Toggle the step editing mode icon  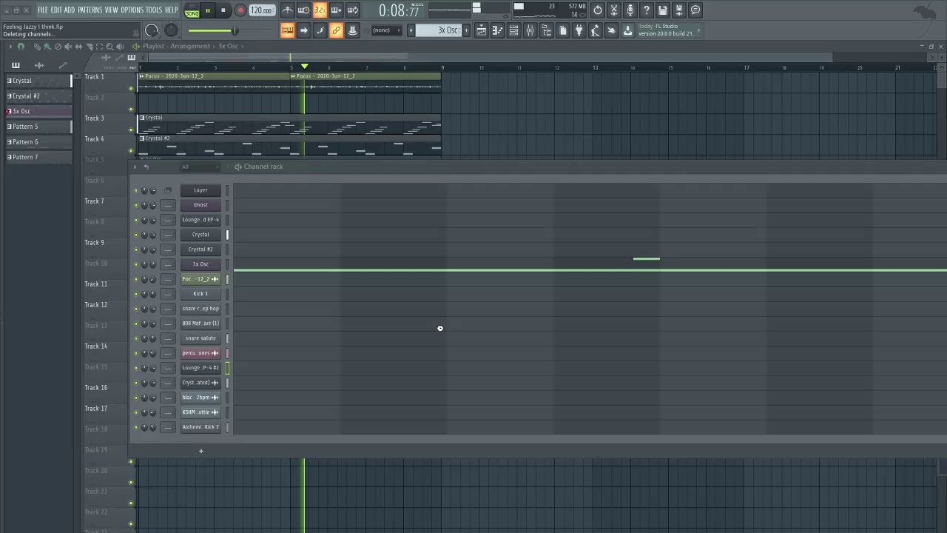[320, 30]
